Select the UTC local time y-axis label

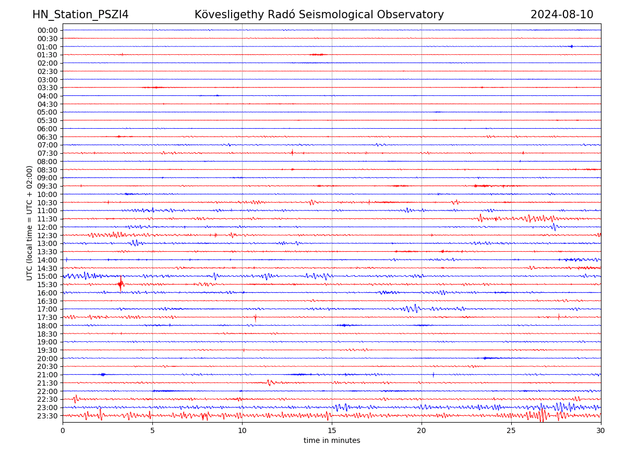point(30,223)
